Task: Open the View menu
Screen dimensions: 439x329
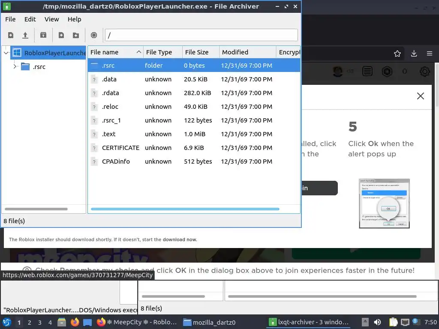Action: pos(52,19)
